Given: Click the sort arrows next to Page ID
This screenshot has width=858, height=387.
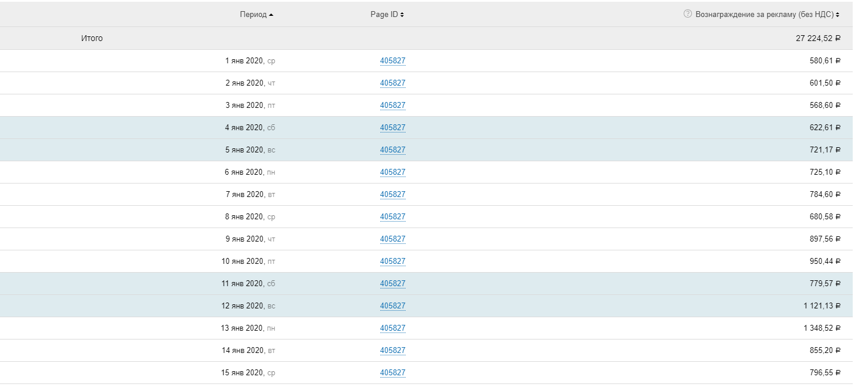Looking at the screenshot, I should pyautogui.click(x=402, y=15).
